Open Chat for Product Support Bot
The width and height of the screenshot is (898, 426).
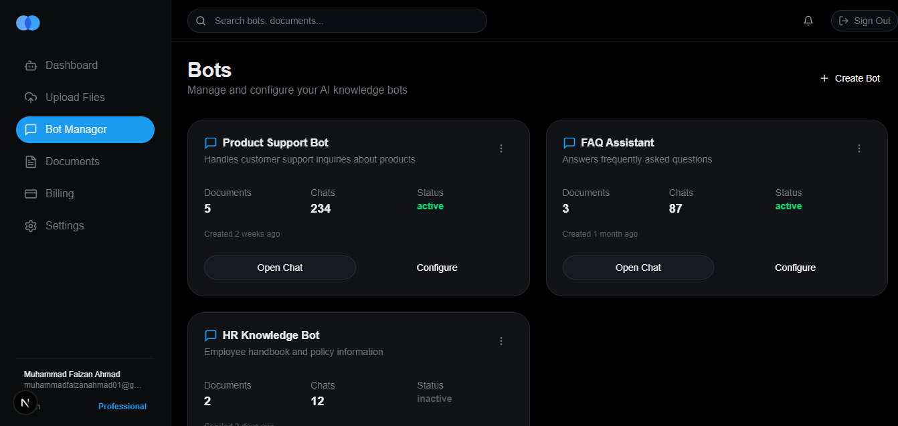click(280, 268)
